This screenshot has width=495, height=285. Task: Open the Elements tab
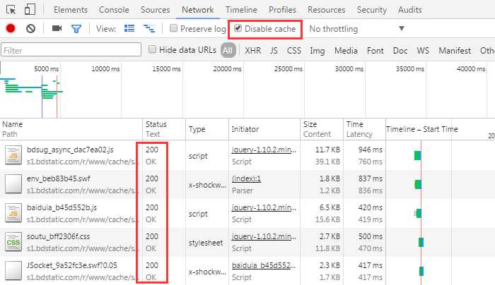(71, 10)
